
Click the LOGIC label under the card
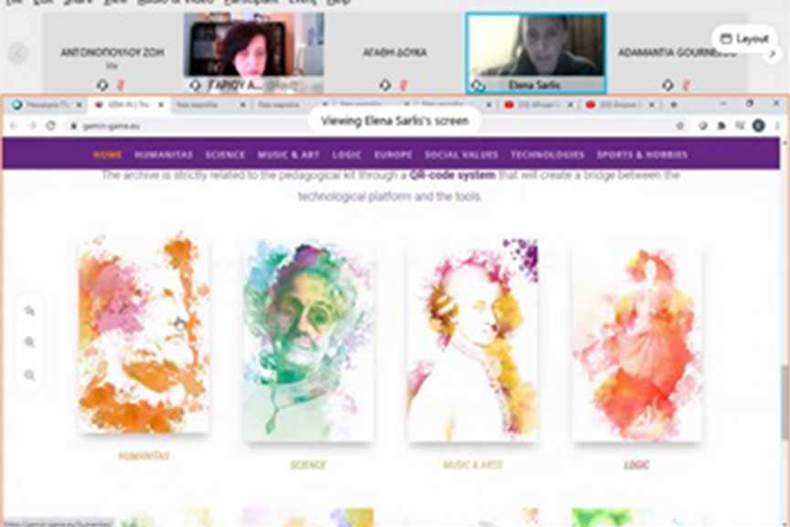[637, 465]
